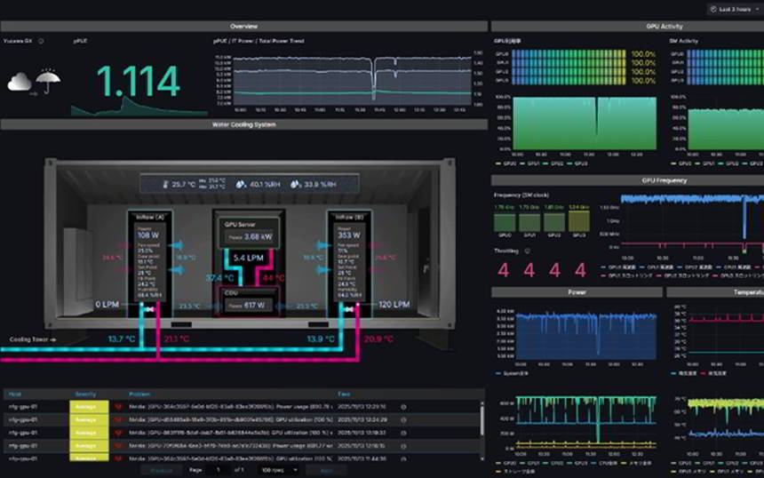Sort alerts by the Severity column header
This screenshot has width=764, height=478.
tap(85, 394)
